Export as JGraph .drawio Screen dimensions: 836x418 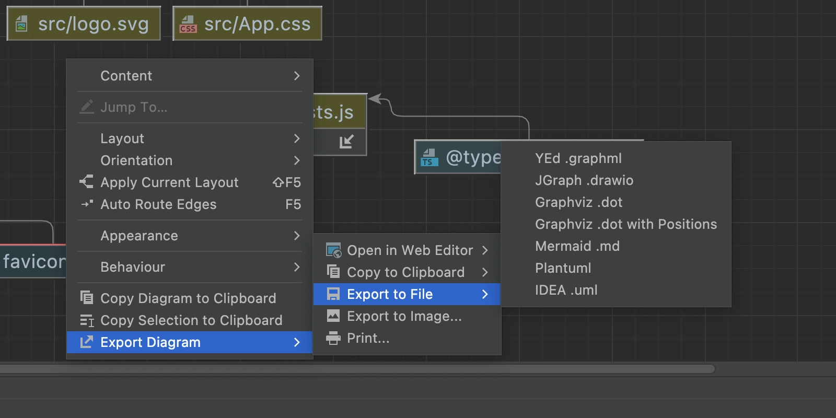[616, 180]
